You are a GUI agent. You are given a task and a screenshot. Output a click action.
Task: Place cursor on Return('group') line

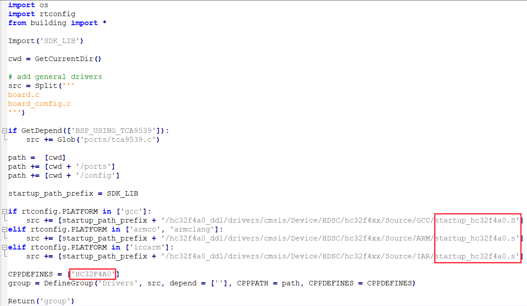(x=41, y=301)
